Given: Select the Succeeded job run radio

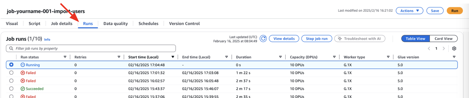Looking at the screenshot, I should [x=11, y=89].
